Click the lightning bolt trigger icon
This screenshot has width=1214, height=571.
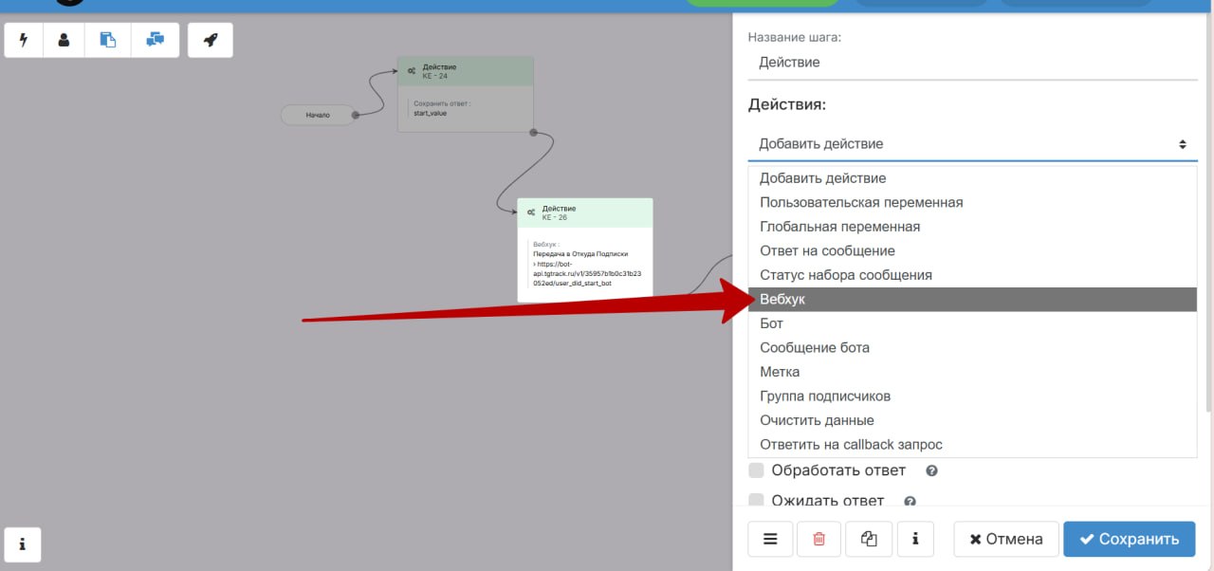(24, 41)
